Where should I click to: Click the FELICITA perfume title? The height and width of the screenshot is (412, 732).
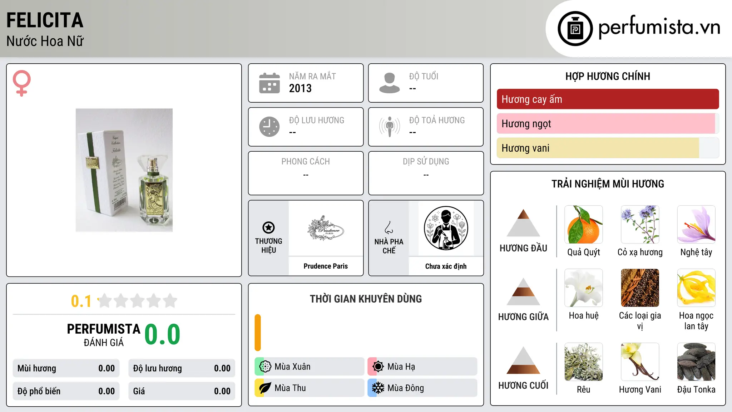pos(45,20)
